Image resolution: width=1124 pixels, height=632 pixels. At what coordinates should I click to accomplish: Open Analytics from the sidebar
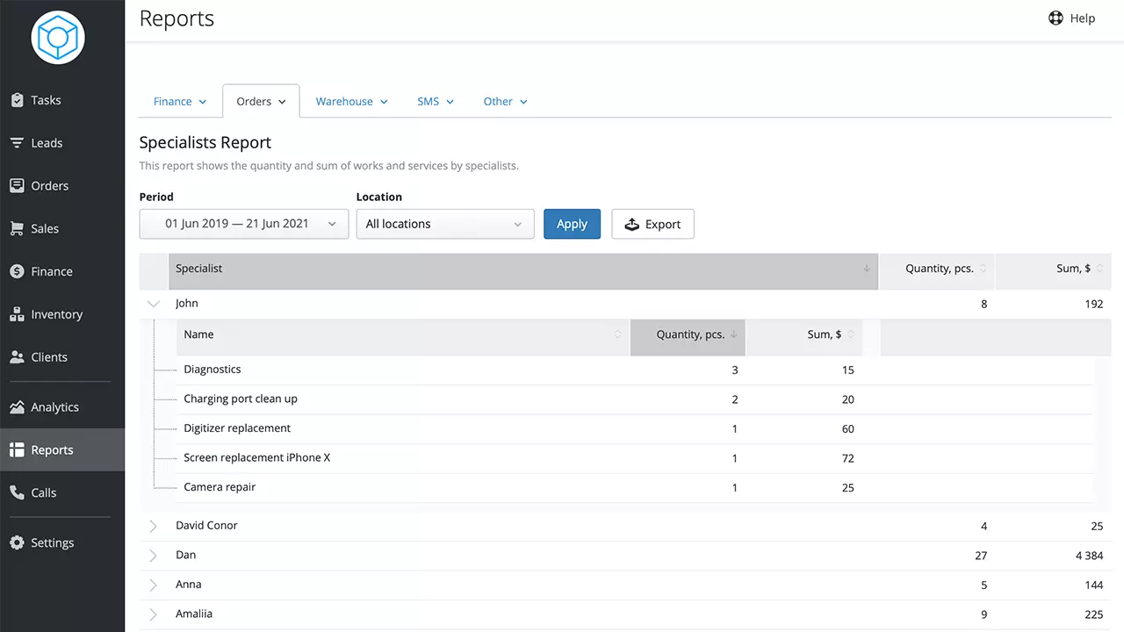click(62, 407)
